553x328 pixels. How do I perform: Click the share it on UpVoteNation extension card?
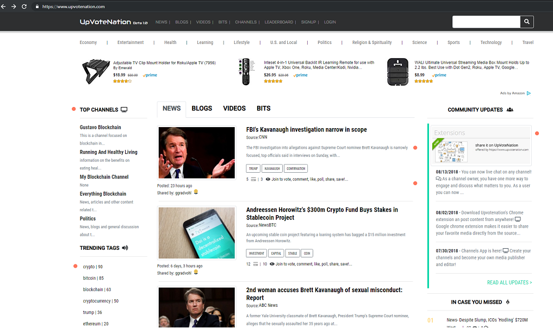click(x=481, y=146)
